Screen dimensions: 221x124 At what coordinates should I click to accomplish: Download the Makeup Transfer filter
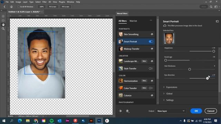pos(152,49)
